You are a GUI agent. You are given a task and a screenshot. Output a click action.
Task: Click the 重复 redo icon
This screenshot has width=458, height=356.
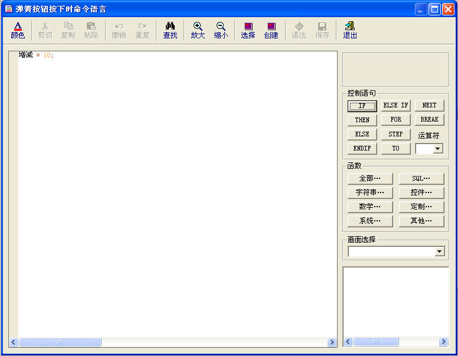(142, 30)
